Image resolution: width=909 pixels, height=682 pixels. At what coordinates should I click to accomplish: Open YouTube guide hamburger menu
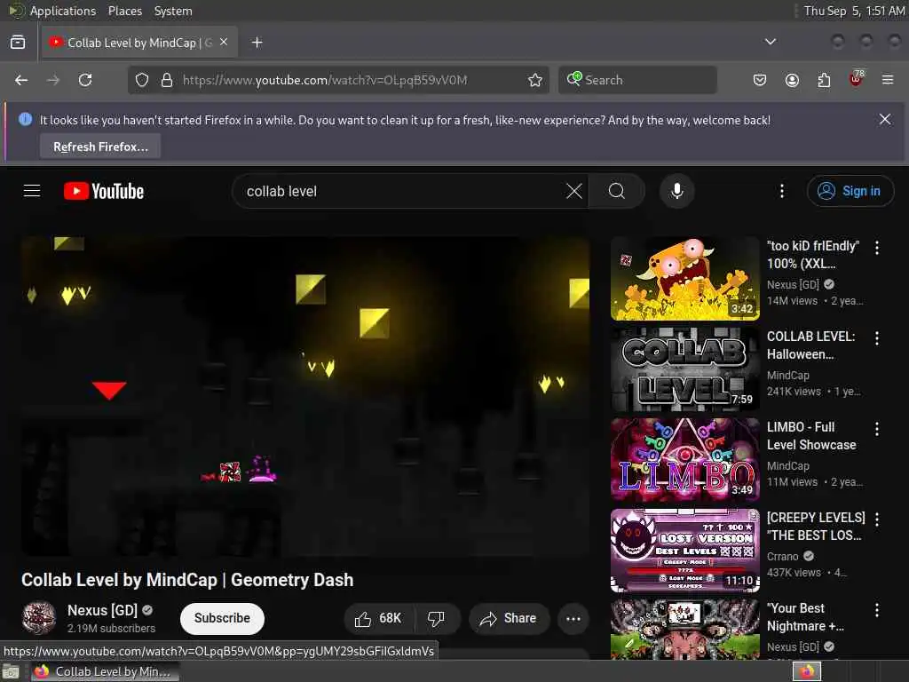32,191
